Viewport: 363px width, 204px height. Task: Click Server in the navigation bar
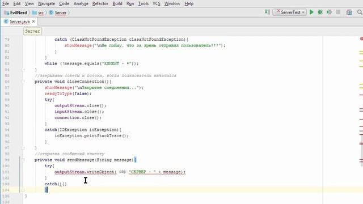[x=61, y=12]
